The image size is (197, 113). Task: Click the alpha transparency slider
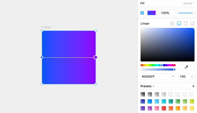pyautogui.click(x=158, y=70)
